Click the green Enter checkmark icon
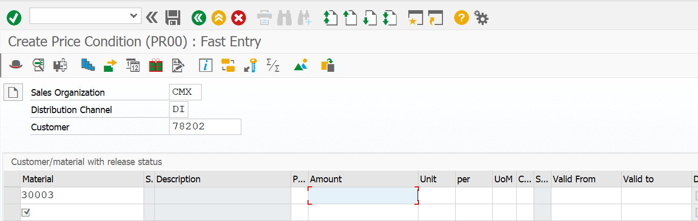Image resolution: width=698 pixels, height=221 pixels. pos(14,18)
